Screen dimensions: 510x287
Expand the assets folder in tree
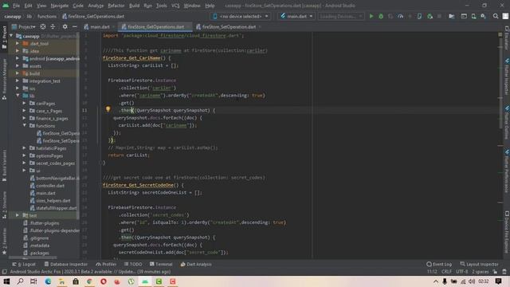pyautogui.click(x=18, y=66)
